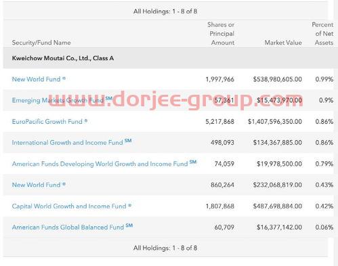Click the top All Holdings 1 - 8 of 8 label
The image size is (338, 266).
tap(165, 12)
